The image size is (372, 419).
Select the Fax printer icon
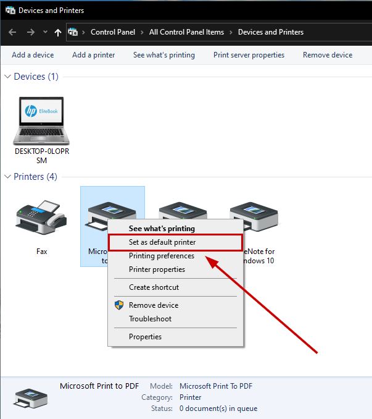pos(41,218)
